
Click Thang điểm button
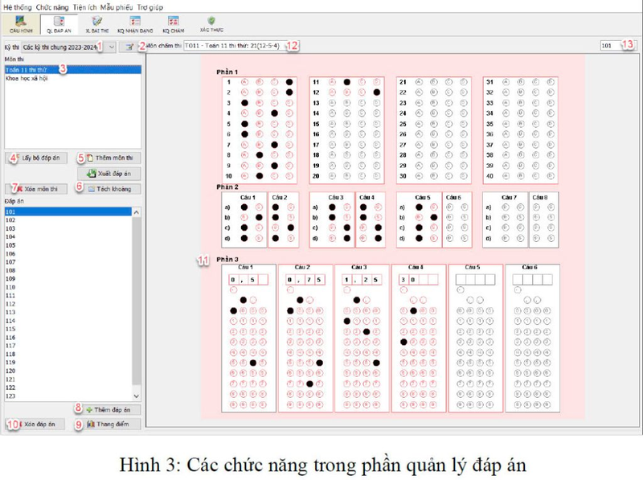click(108, 424)
